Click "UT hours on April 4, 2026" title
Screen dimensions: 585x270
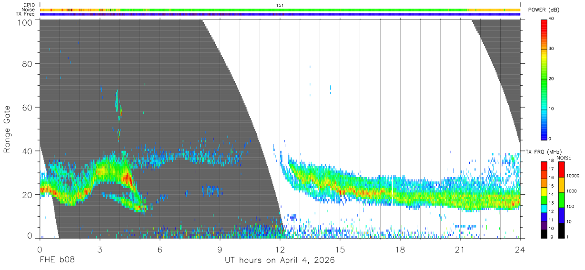click(x=280, y=260)
